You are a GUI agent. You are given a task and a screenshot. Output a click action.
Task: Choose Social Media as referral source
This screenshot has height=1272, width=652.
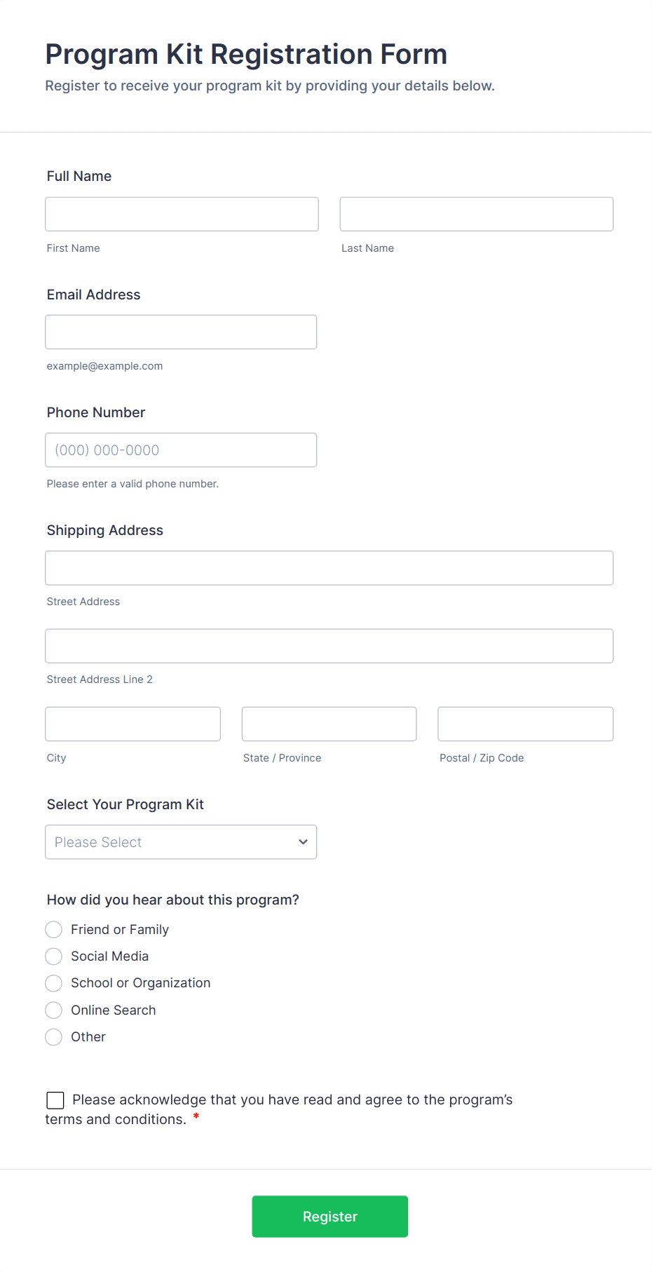(53, 956)
